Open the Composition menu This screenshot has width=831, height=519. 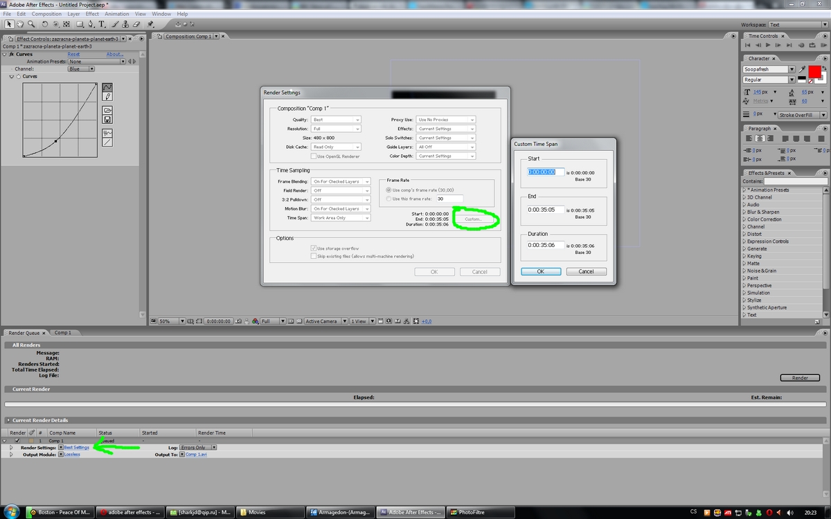tap(46, 14)
